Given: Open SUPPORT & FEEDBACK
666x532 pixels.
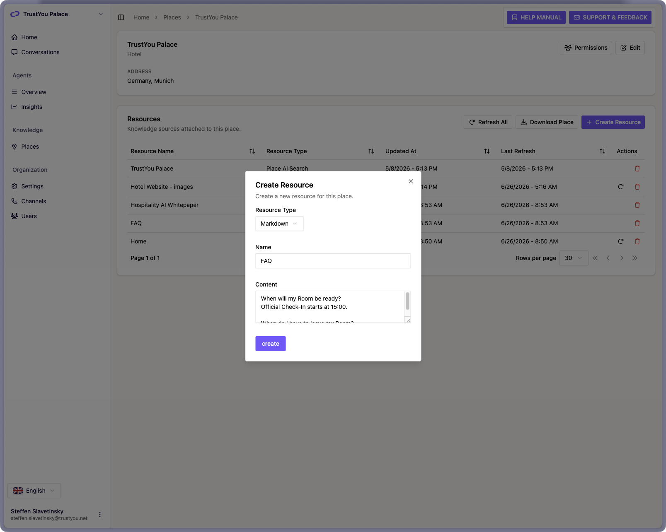Looking at the screenshot, I should 610,17.
